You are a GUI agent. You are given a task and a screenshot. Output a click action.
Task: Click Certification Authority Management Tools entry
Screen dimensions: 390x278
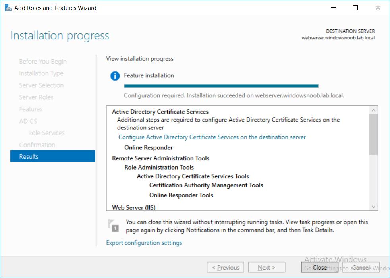[206, 185]
